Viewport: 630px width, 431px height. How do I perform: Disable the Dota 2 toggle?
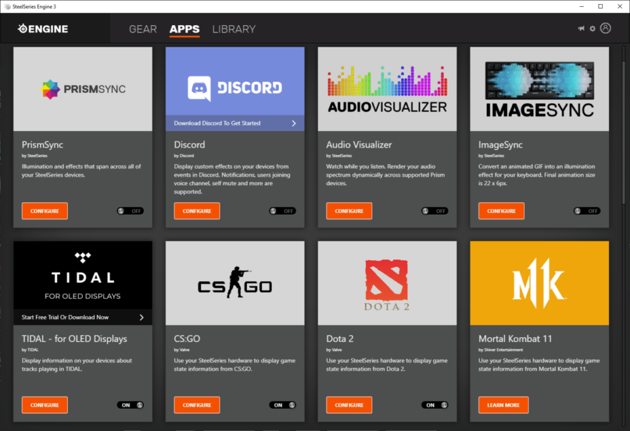pyautogui.click(x=435, y=405)
